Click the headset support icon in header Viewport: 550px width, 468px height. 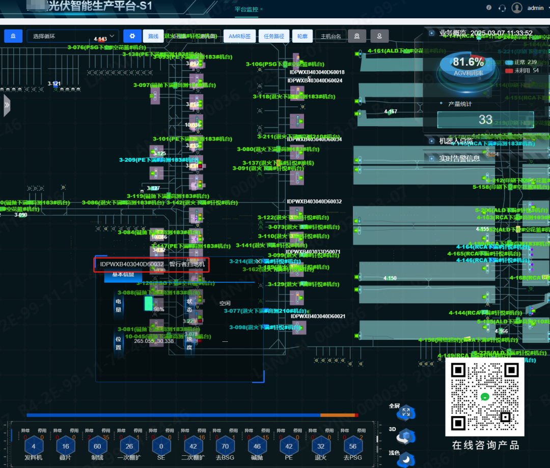502,8
